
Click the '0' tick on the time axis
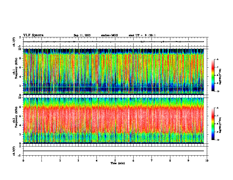pos(23,161)
